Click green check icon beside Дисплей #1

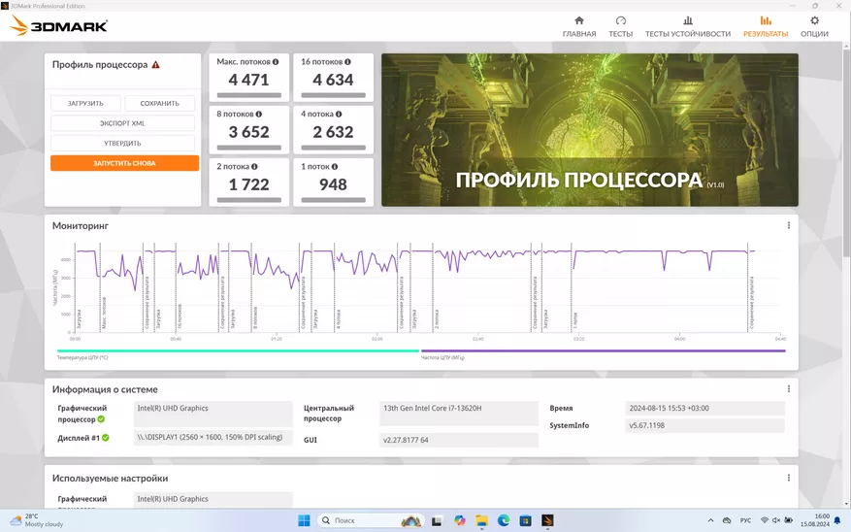point(106,438)
